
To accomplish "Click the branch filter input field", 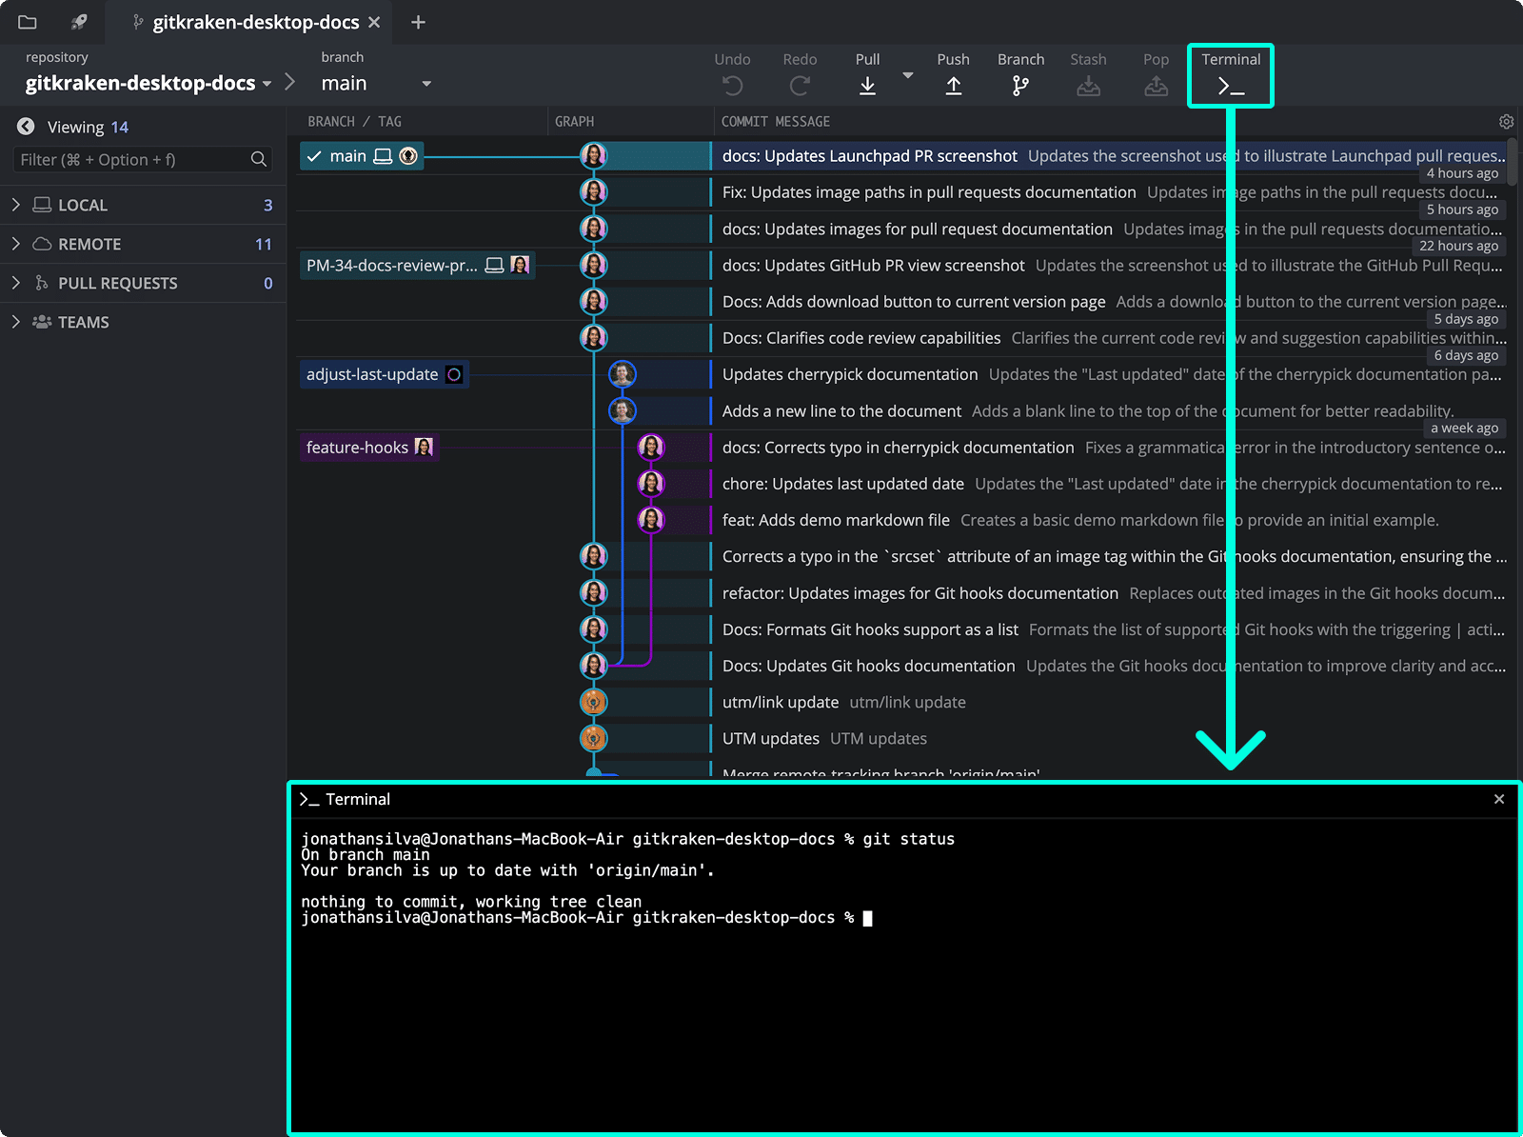I will 133,159.
